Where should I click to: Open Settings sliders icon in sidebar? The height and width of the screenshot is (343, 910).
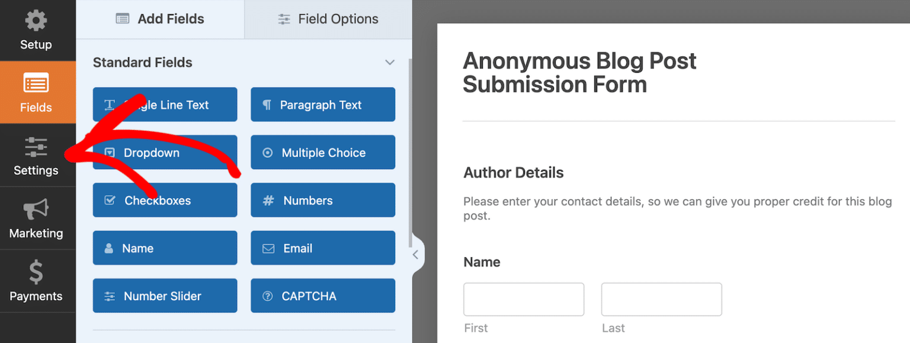click(36, 147)
